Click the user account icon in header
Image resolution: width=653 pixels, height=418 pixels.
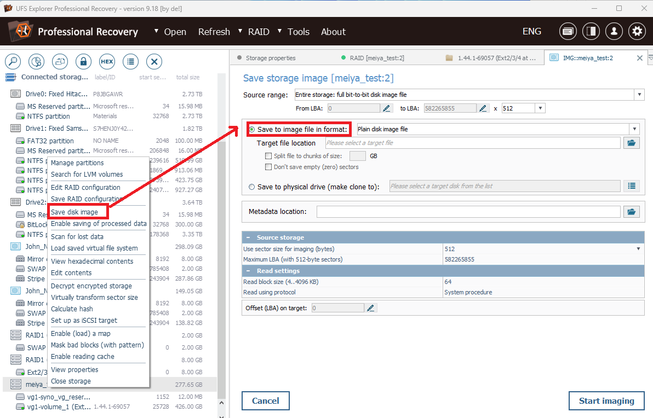coord(614,32)
